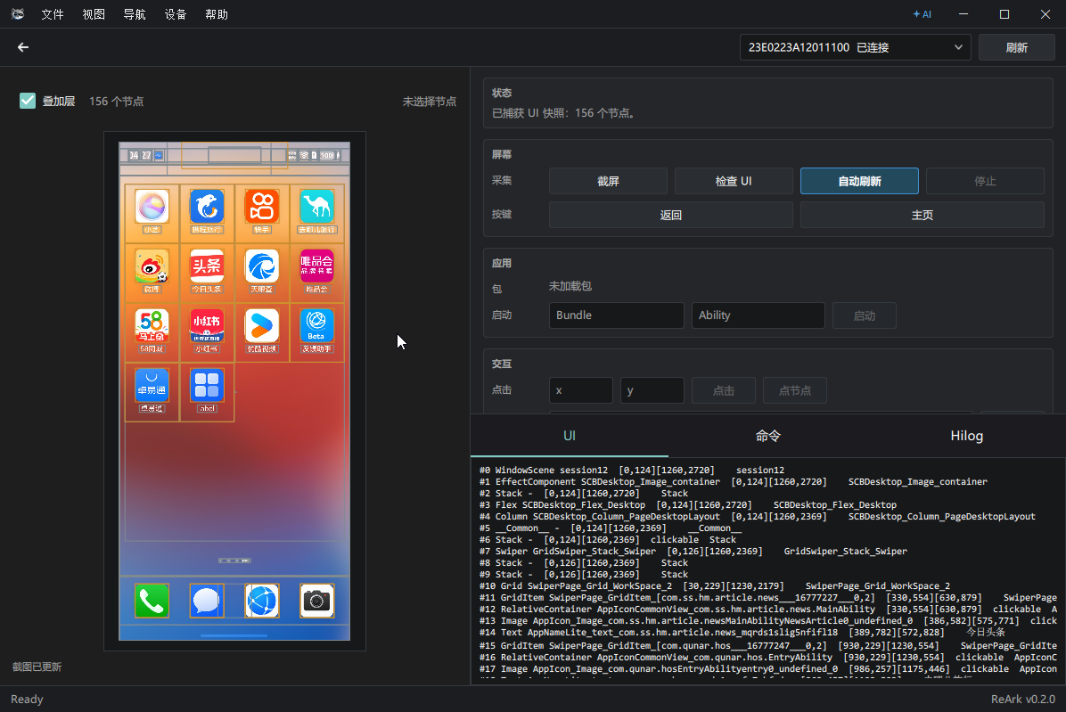This screenshot has height=712, width=1066.
Task: Click the 'ReArk v0.2.0' version text
Action: pyautogui.click(x=1022, y=699)
